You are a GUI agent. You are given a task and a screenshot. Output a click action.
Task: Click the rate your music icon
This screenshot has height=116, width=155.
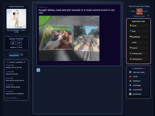[130, 72]
